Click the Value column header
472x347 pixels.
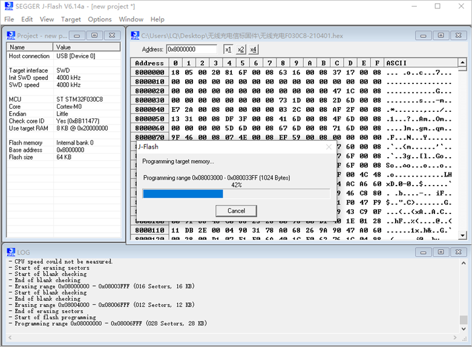(x=87, y=47)
